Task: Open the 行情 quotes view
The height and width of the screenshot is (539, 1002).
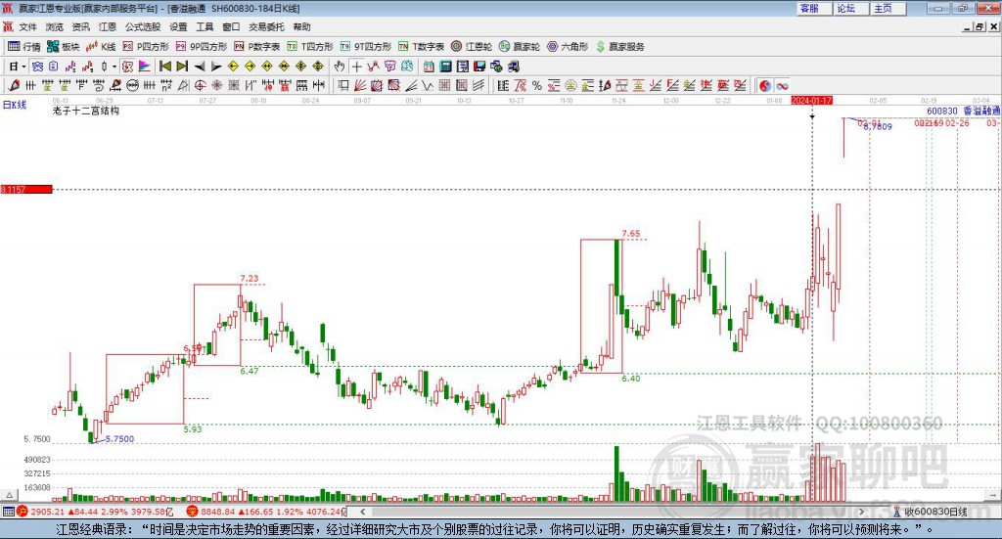Action: pos(24,47)
